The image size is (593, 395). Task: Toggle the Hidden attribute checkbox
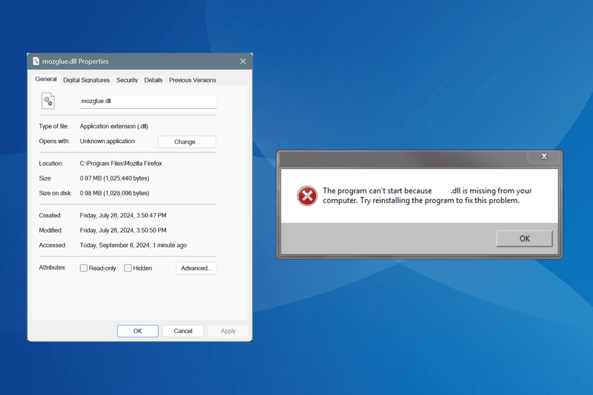point(128,268)
